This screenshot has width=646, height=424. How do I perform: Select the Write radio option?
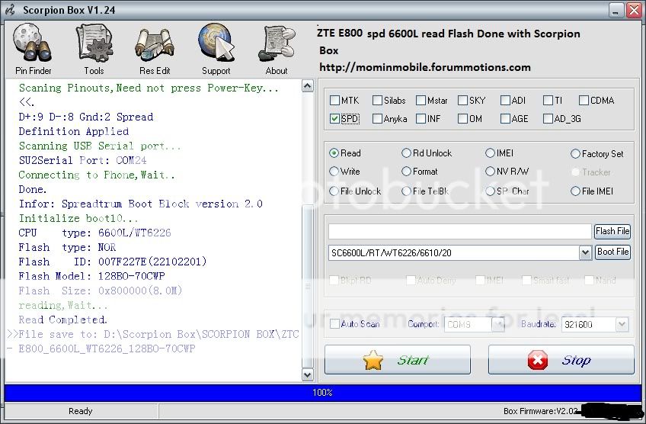334,171
